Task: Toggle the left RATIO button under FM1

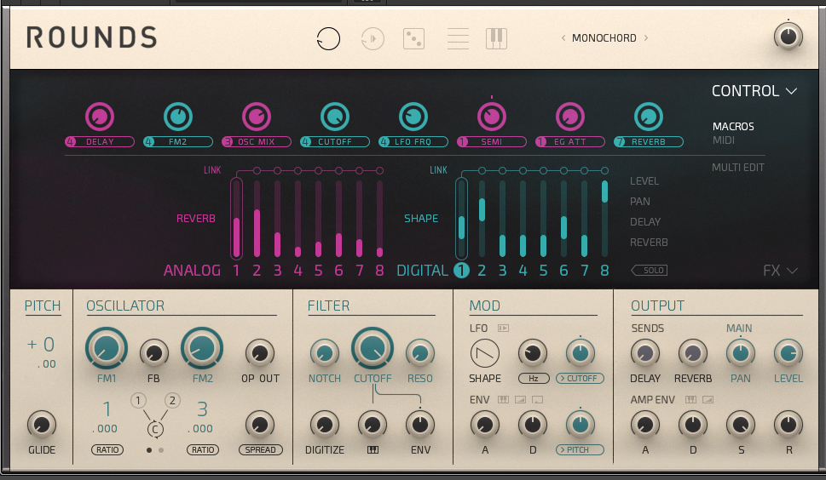Action: point(107,450)
